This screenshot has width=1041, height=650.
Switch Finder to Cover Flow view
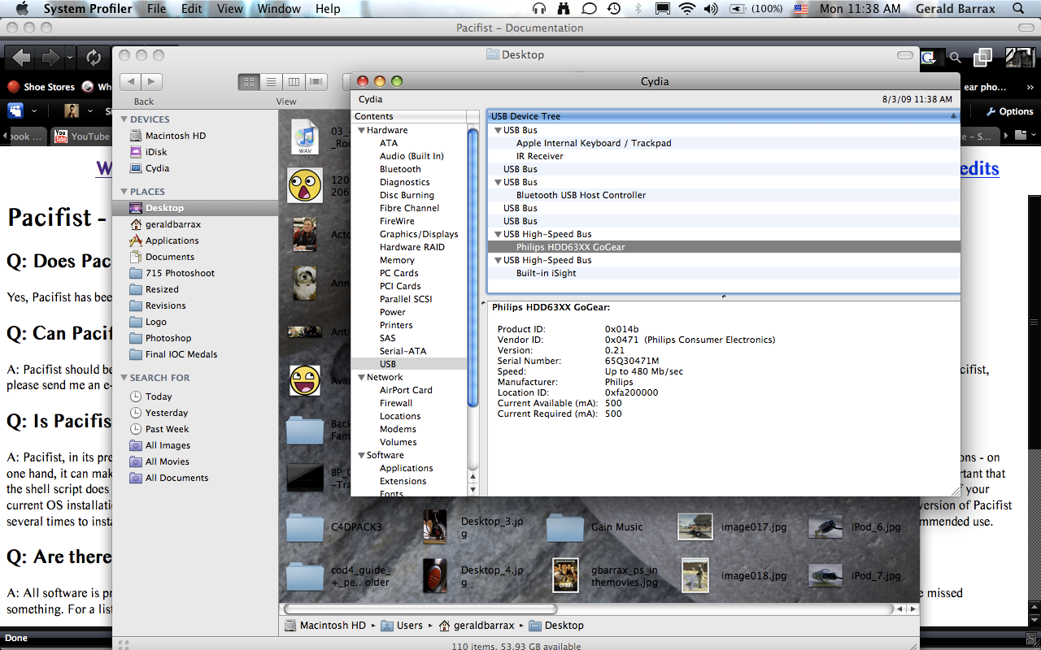[x=316, y=82]
